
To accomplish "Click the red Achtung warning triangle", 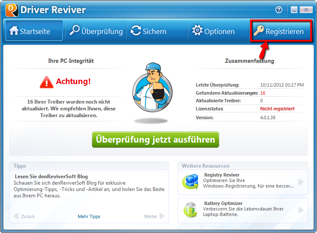I will pyautogui.click(x=47, y=82).
